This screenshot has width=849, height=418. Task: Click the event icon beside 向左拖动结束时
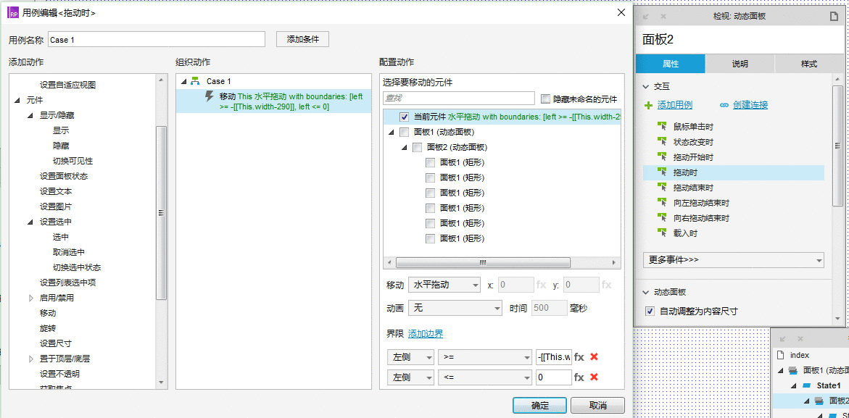662,203
